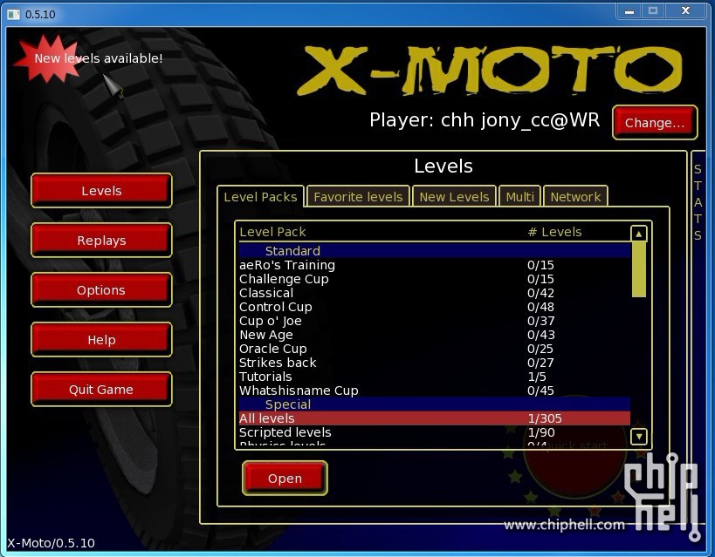Select the Tutorials level pack
Viewport: 715px width, 557px height.
point(435,377)
